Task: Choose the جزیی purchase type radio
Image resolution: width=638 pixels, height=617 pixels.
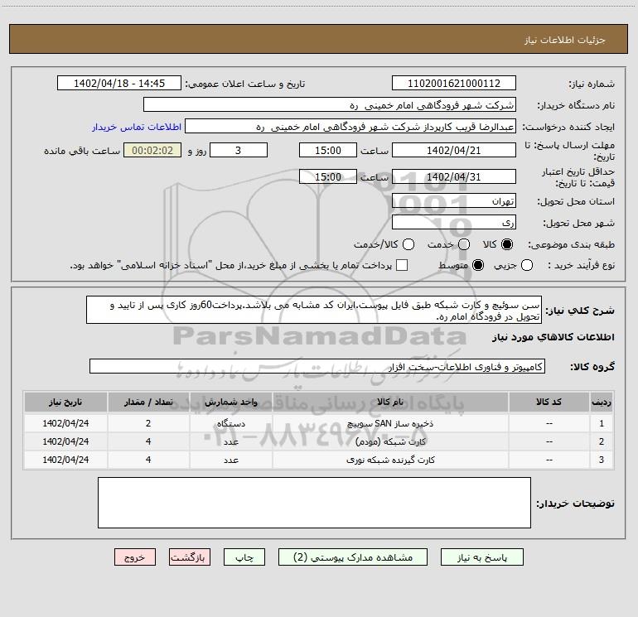Action: click(x=526, y=265)
